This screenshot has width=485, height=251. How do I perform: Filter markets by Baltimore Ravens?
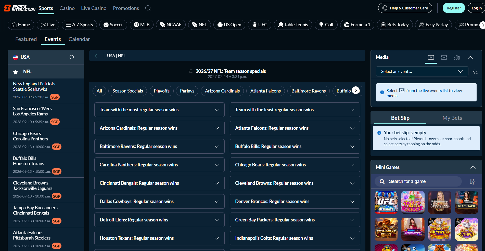tap(309, 91)
